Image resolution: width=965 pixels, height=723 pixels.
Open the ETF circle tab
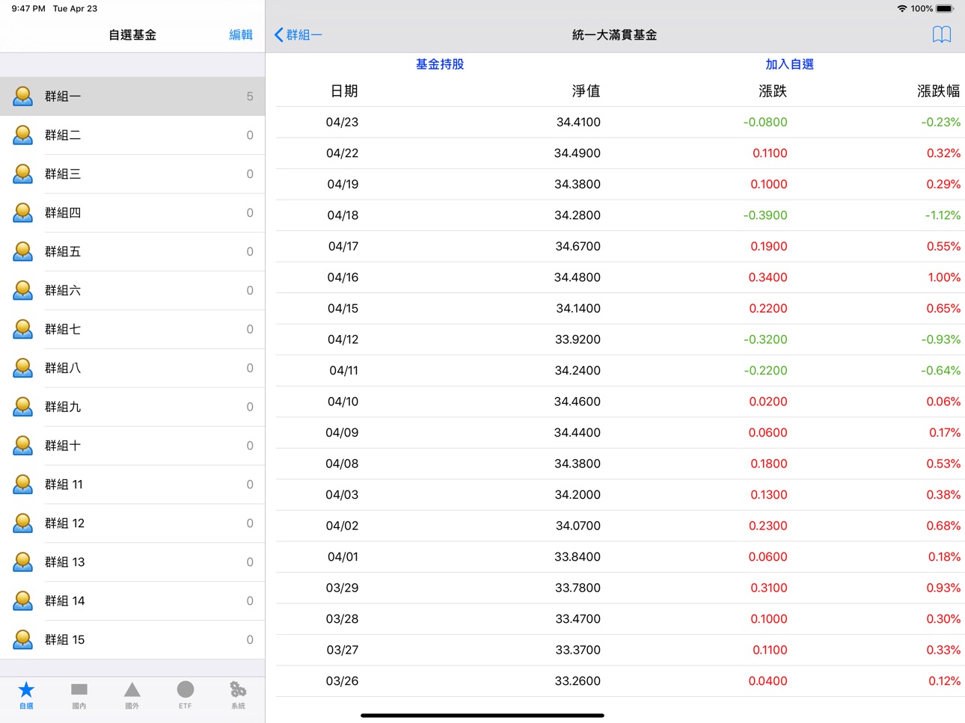tap(186, 695)
